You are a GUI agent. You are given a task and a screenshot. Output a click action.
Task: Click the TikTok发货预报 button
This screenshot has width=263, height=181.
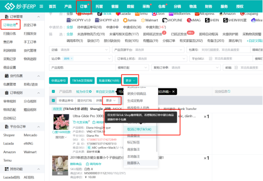tap(82, 81)
